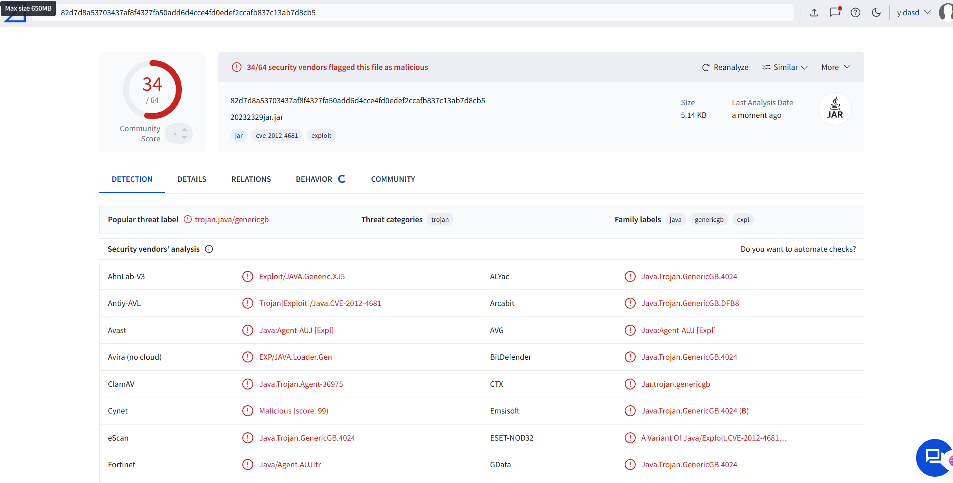Click the Reanalyze button
Image resolution: width=953 pixels, height=483 pixels.
pyautogui.click(x=725, y=67)
